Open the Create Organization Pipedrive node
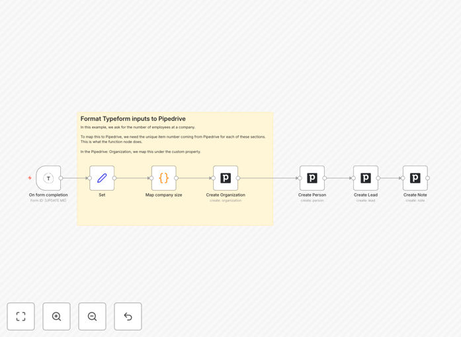The width and height of the screenshot is (461, 337). pos(226,178)
